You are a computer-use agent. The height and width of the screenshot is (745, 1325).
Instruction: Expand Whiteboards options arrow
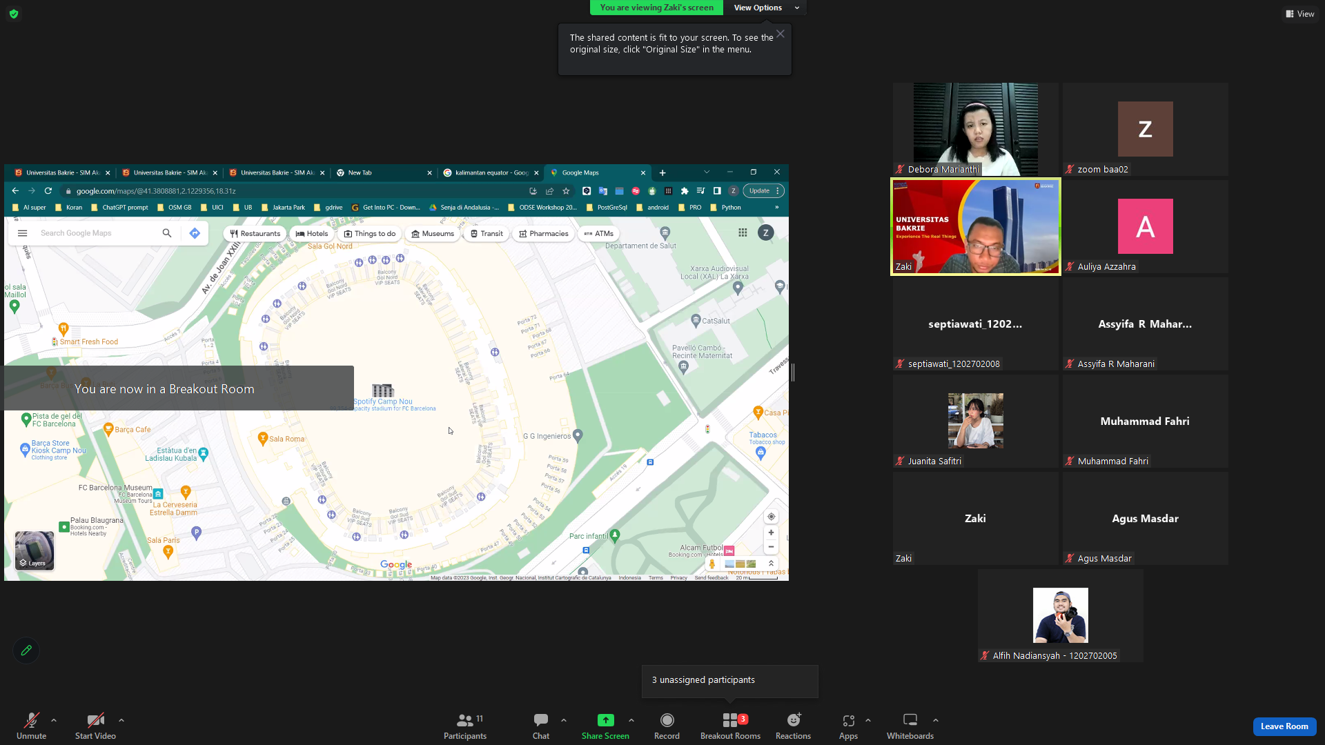936,720
